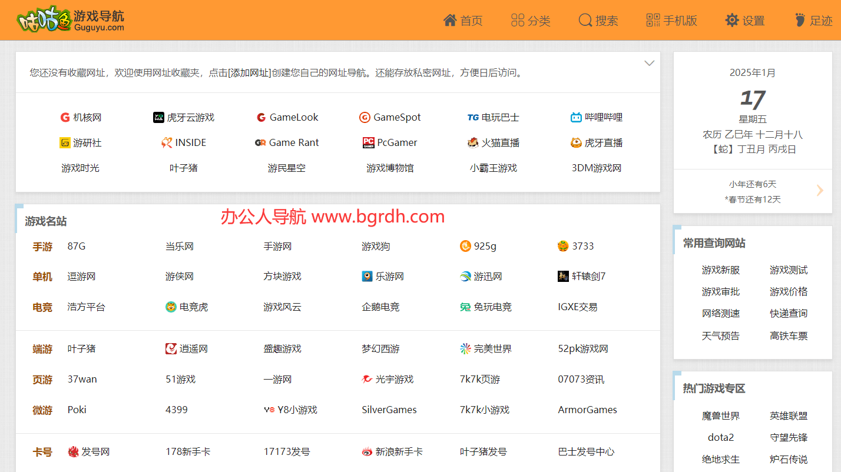Open the IGXE交易 link
The width and height of the screenshot is (841, 472).
point(578,307)
